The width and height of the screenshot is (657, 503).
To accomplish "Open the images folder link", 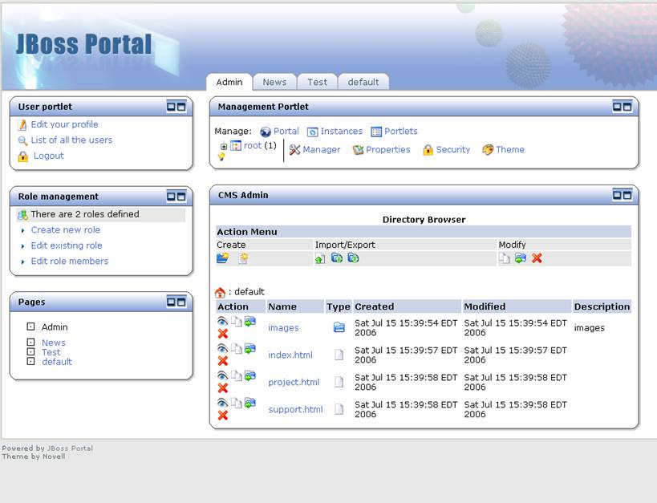I will click(x=283, y=328).
